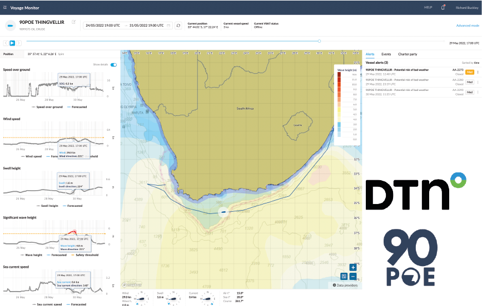Step the timeline forward one frame
This screenshot has width=482, height=306.
coord(19,43)
